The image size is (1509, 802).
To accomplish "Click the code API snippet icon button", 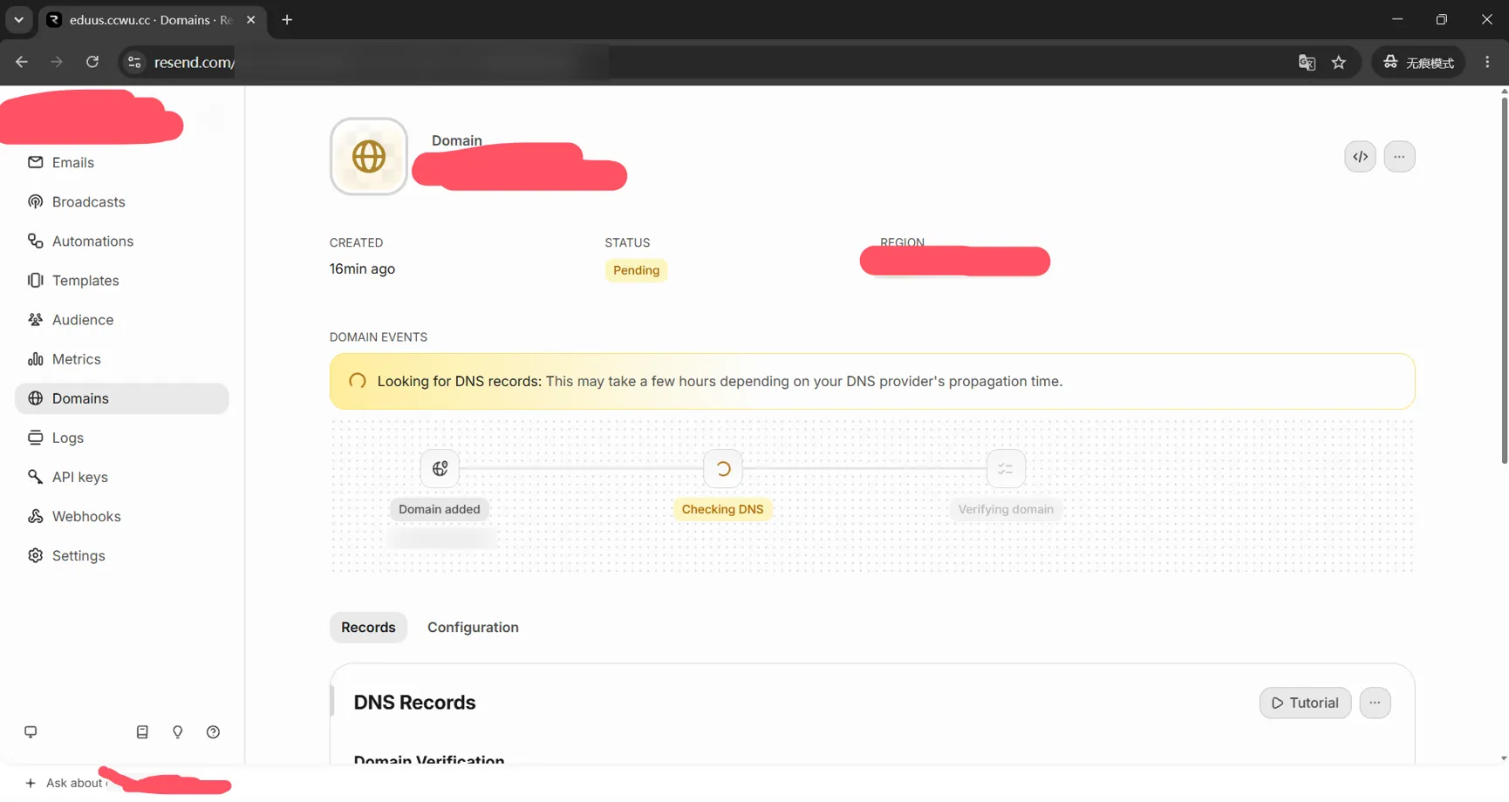I will click(x=1360, y=157).
